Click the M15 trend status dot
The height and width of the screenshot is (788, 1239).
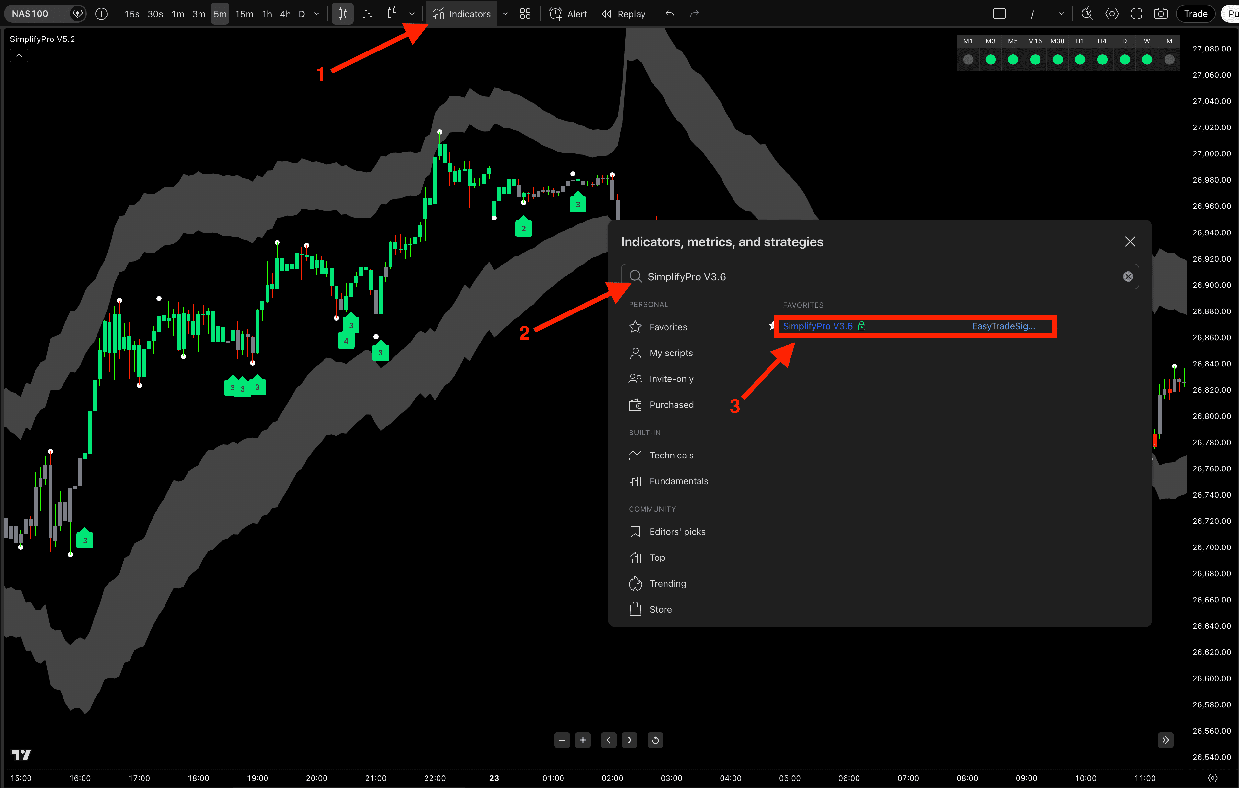pyautogui.click(x=1035, y=60)
